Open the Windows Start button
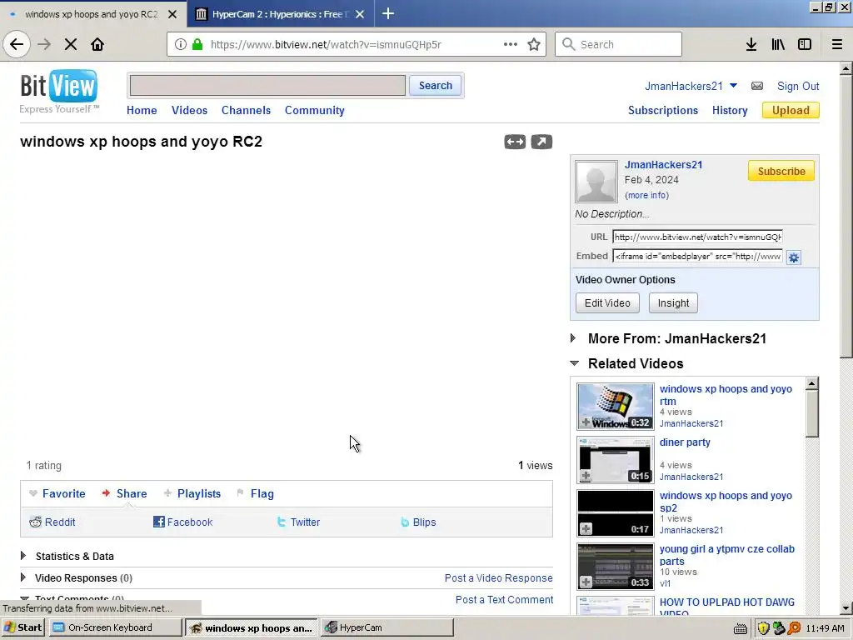The height and width of the screenshot is (640, 853). [22, 627]
